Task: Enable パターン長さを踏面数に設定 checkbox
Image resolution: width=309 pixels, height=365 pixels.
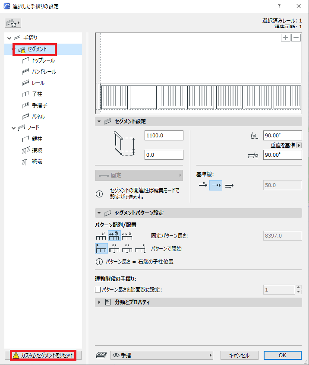Action: point(98,289)
